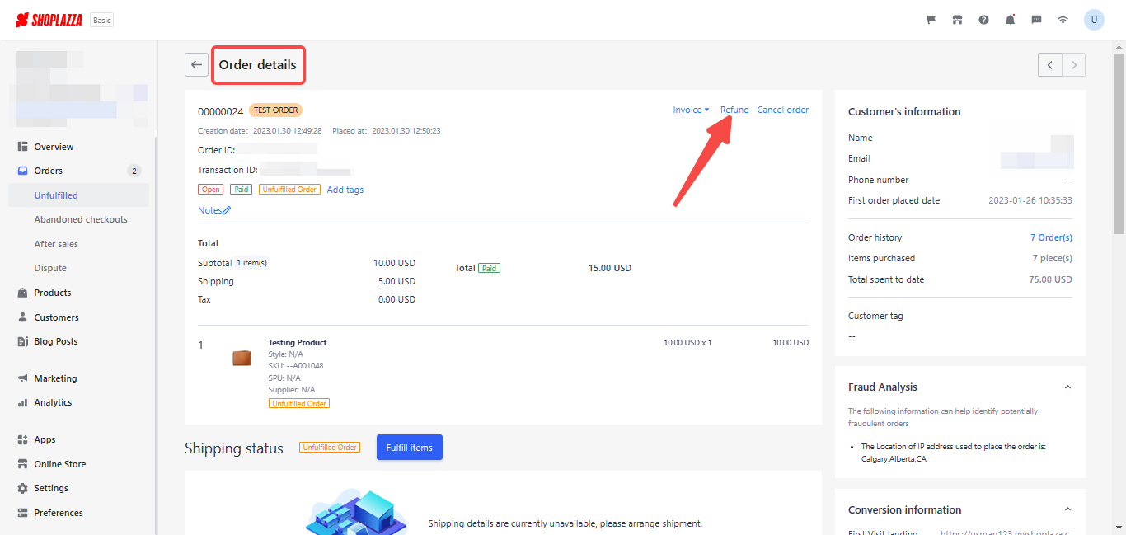Image resolution: width=1126 pixels, height=535 pixels.
Task: Go to the previous order with the left chevron
Action: (x=1049, y=65)
